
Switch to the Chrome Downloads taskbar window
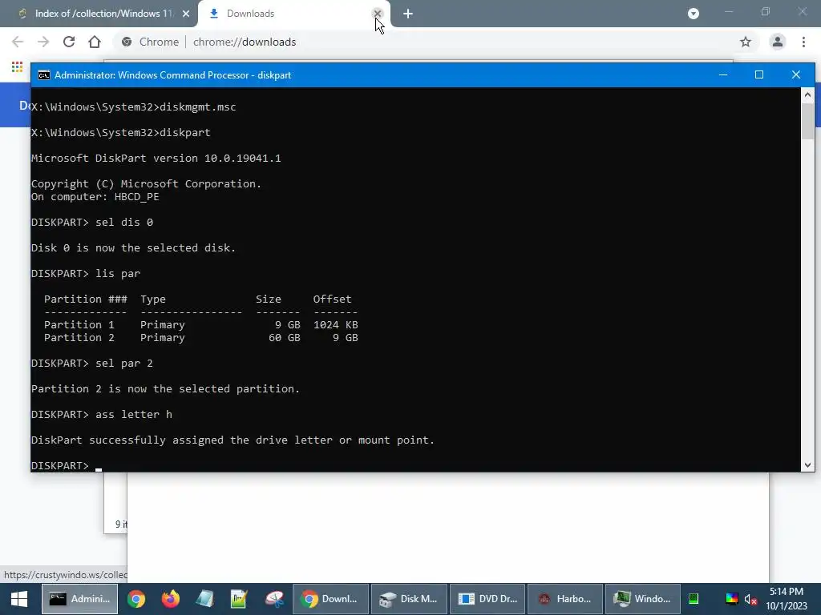(x=330, y=599)
